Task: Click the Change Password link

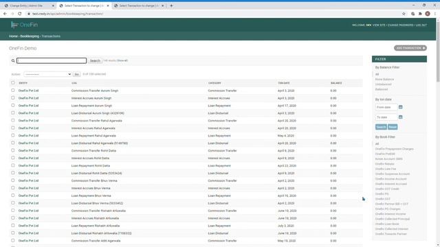Action: pos(400,25)
